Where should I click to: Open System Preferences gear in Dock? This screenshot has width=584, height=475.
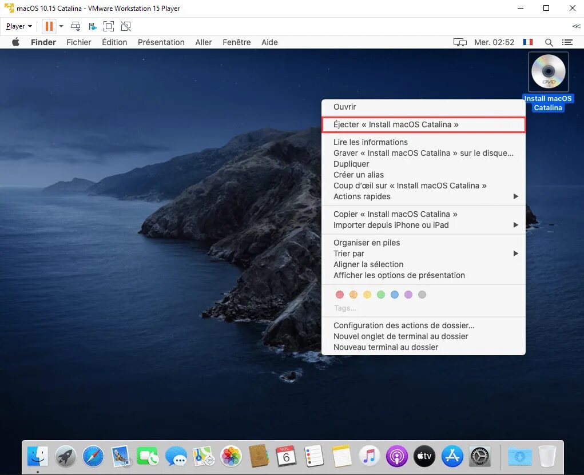(x=480, y=456)
